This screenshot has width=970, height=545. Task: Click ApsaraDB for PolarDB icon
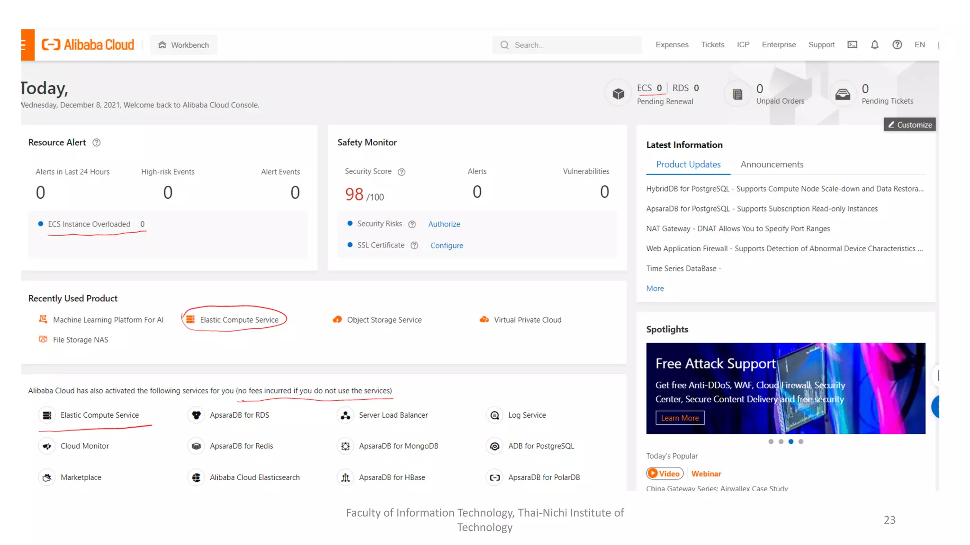coord(494,477)
